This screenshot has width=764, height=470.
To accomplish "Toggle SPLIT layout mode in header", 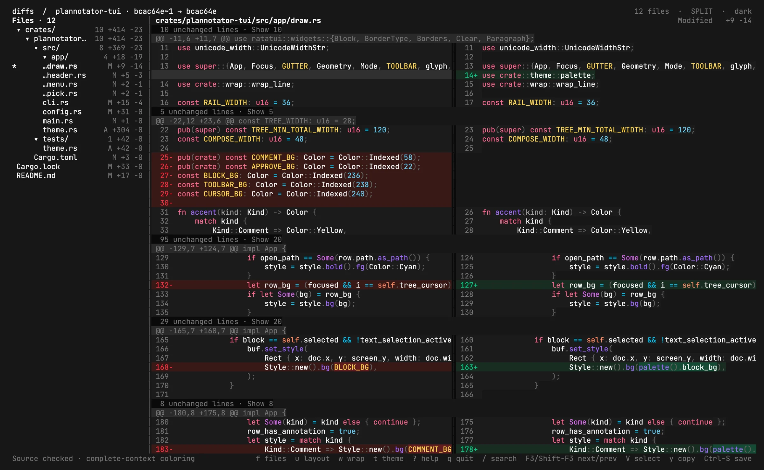I will (x=702, y=11).
